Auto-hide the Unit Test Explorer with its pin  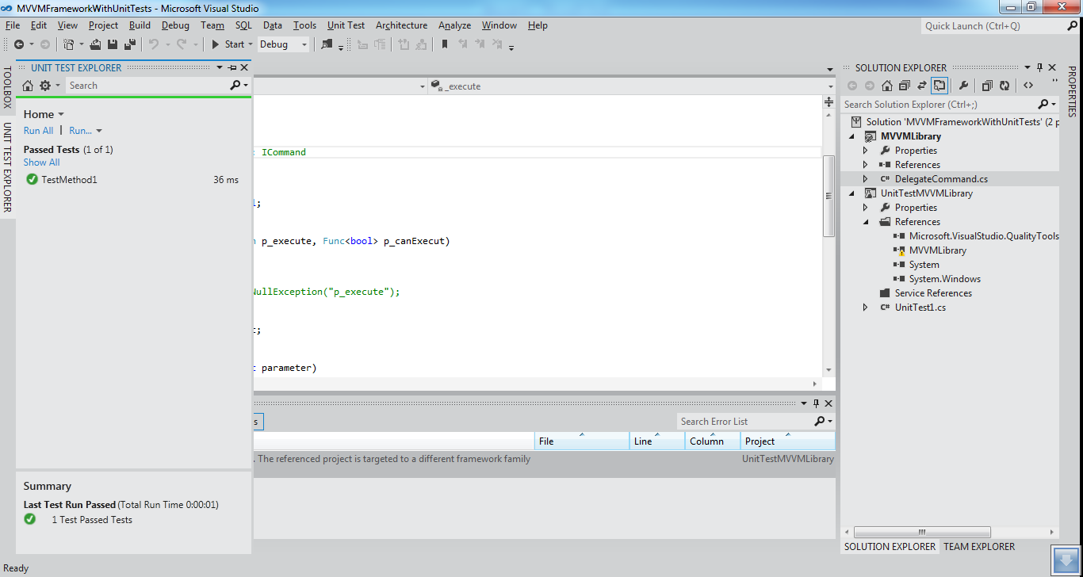pos(232,67)
